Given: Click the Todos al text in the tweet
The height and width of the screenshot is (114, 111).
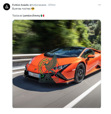Looking at the screenshot, I should 17,16.
